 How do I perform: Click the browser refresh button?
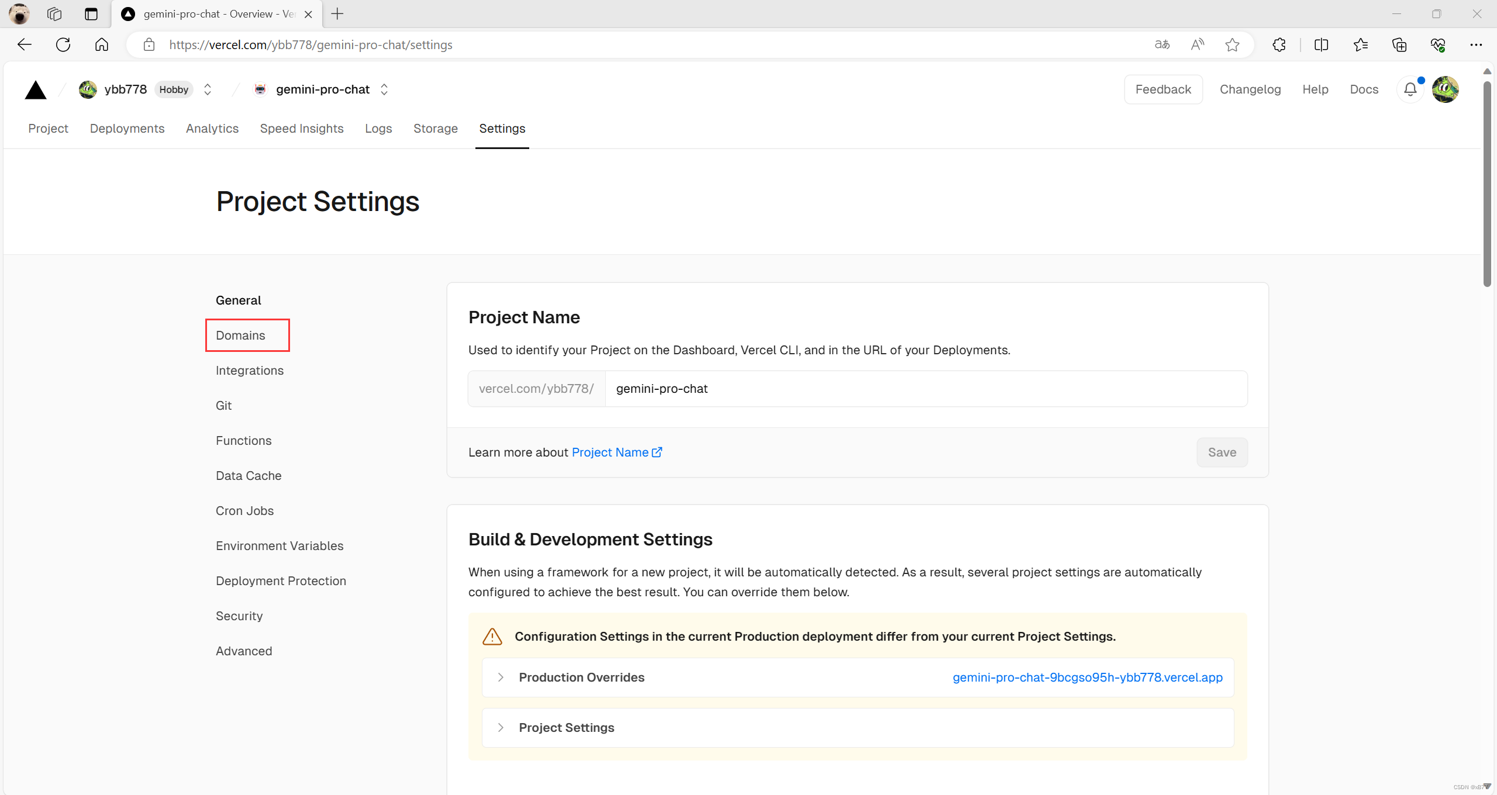coord(63,44)
